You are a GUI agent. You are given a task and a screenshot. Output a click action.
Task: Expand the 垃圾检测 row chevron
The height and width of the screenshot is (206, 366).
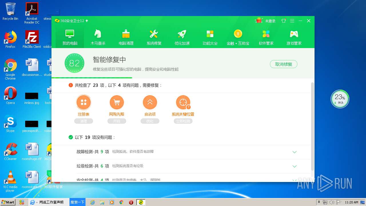295,166
